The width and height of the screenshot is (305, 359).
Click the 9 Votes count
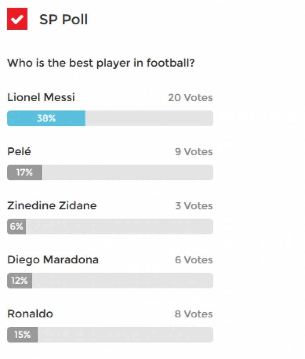194,152
